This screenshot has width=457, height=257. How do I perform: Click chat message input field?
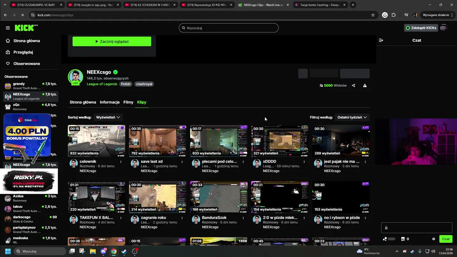pyautogui.click(x=417, y=228)
